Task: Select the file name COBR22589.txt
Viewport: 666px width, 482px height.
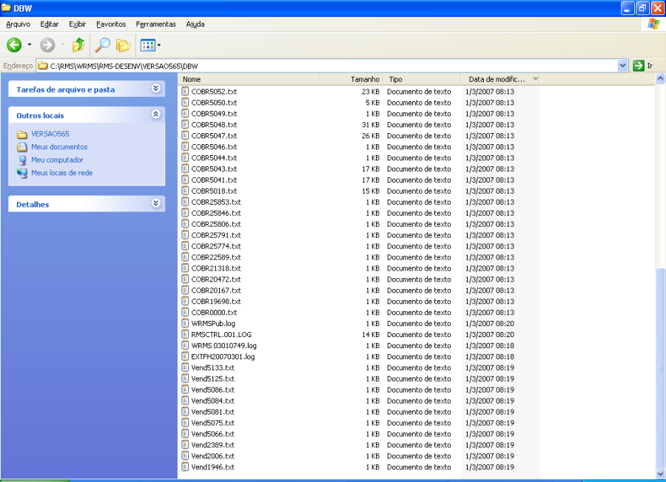Action: (x=216, y=257)
